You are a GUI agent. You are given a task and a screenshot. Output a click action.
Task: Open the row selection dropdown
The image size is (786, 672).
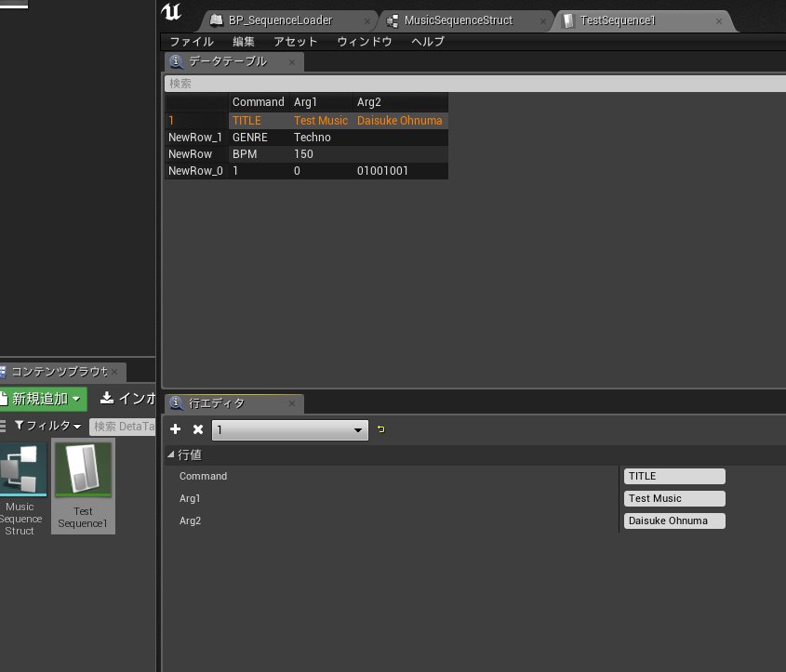[289, 430]
